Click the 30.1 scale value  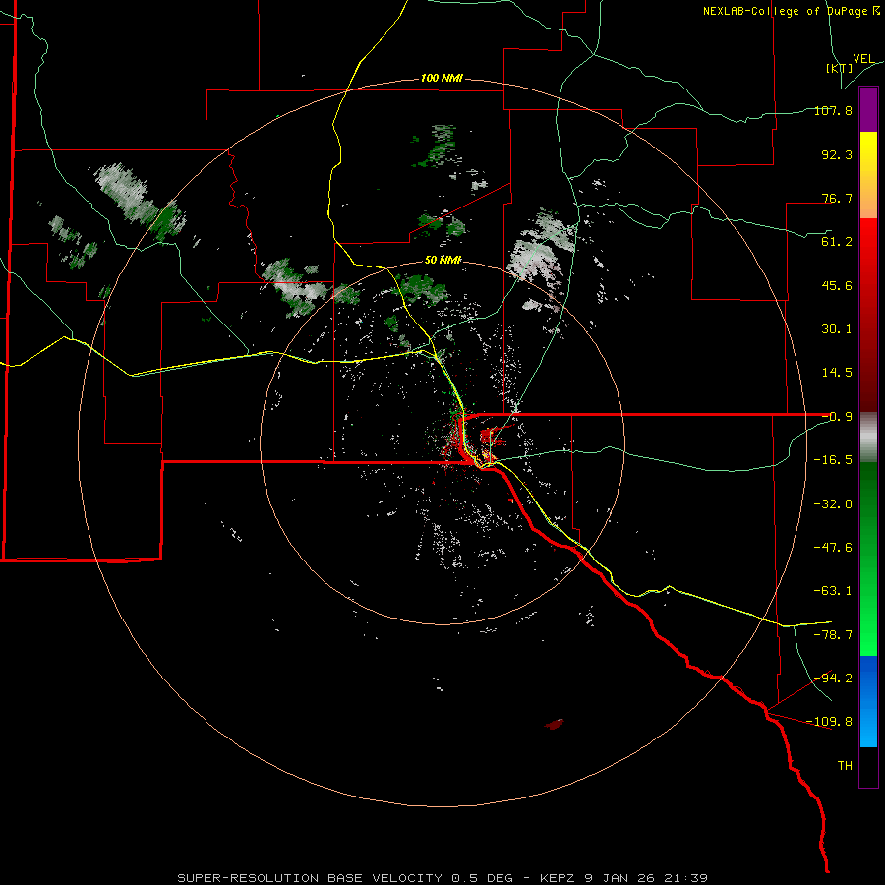click(x=837, y=328)
